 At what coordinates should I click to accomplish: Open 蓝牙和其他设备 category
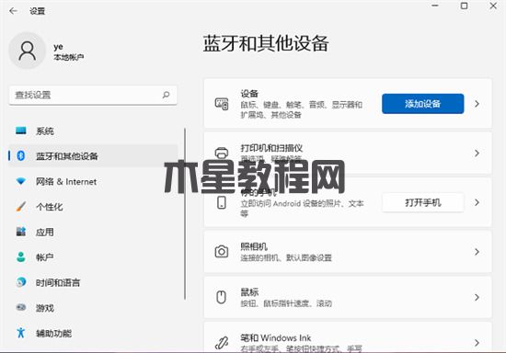[x=93, y=156]
